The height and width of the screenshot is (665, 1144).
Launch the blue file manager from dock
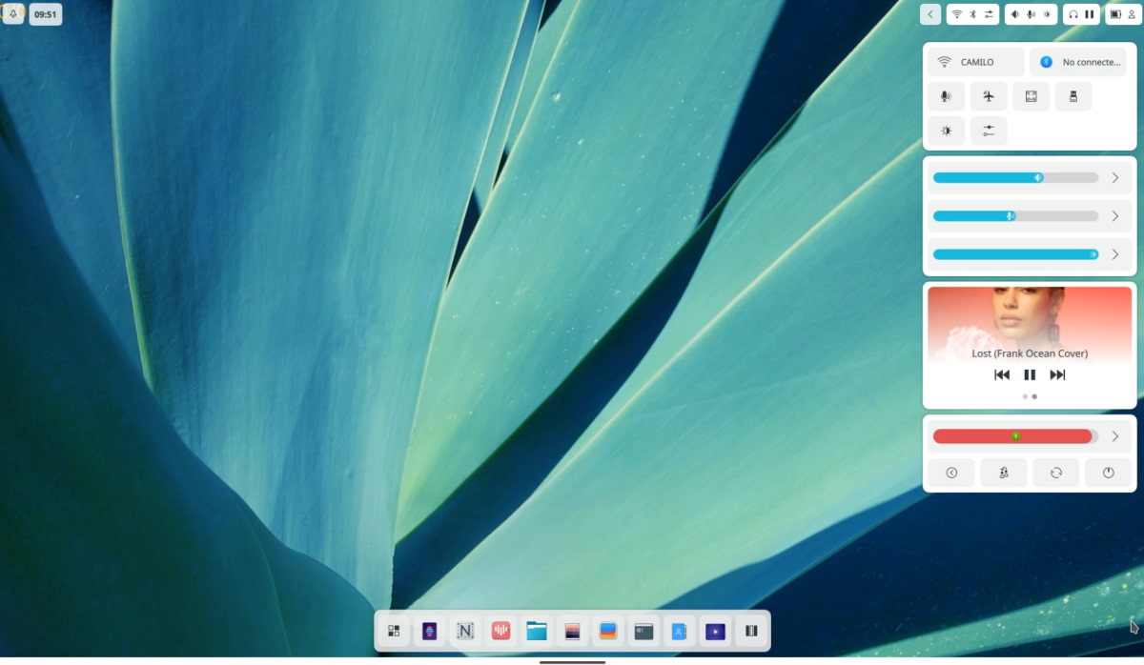[x=537, y=631]
